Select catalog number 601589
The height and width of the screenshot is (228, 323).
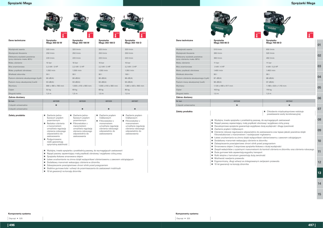[56, 101]
